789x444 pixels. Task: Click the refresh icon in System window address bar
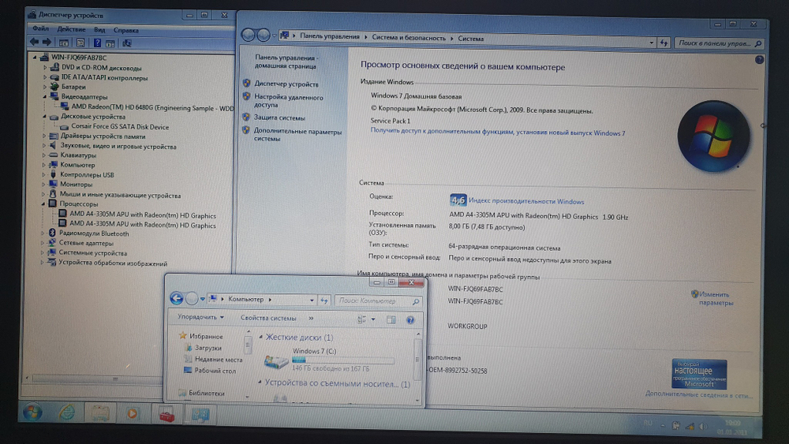(x=664, y=43)
